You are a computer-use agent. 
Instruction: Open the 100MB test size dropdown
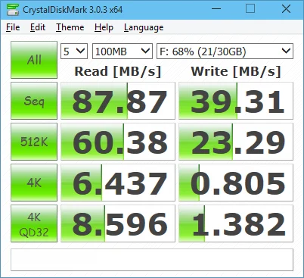[123, 52]
